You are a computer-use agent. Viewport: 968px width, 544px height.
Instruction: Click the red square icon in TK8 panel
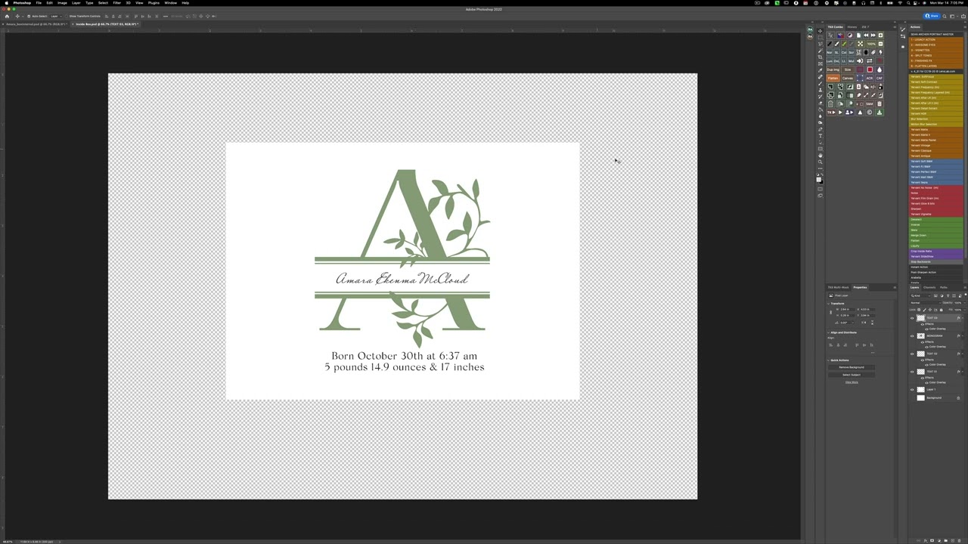click(x=870, y=70)
